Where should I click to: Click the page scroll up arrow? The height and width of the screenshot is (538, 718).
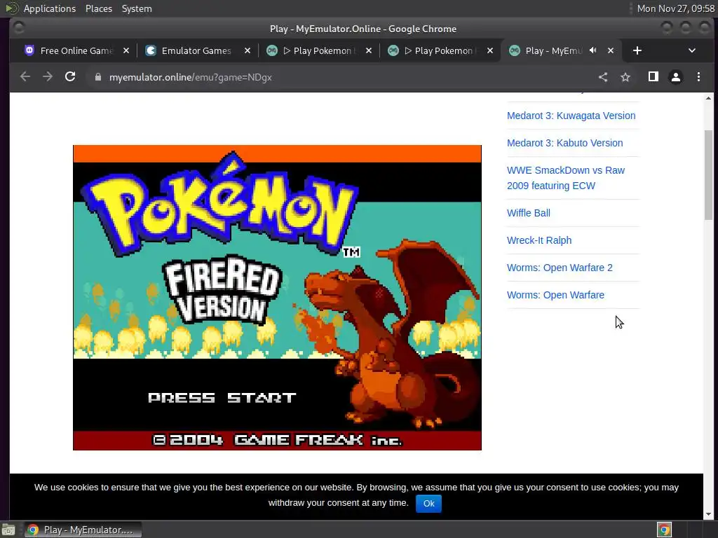(x=708, y=98)
